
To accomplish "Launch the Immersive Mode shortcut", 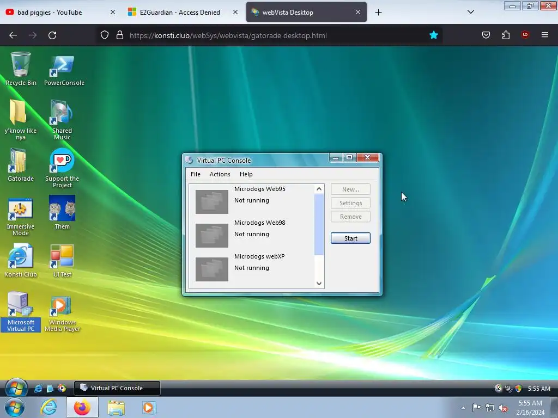I will pyautogui.click(x=21, y=216).
